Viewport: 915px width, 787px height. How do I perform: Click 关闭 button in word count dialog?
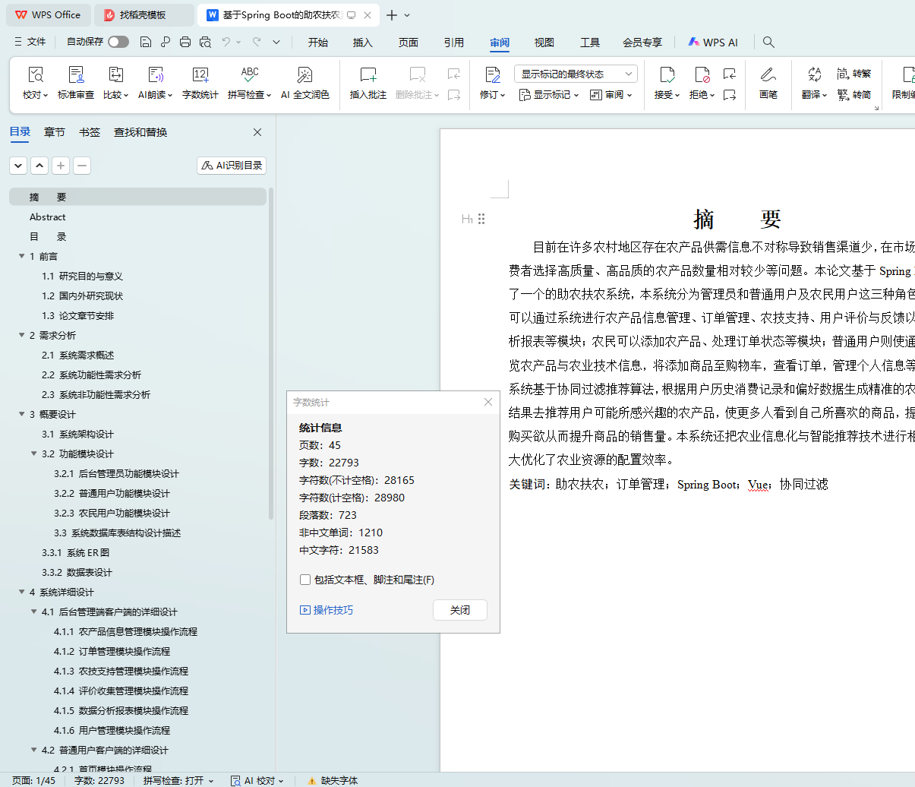point(459,610)
